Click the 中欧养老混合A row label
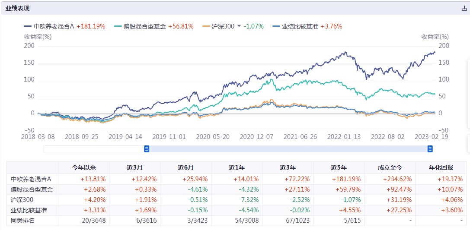Screen dimensions: 470x230 31,179
